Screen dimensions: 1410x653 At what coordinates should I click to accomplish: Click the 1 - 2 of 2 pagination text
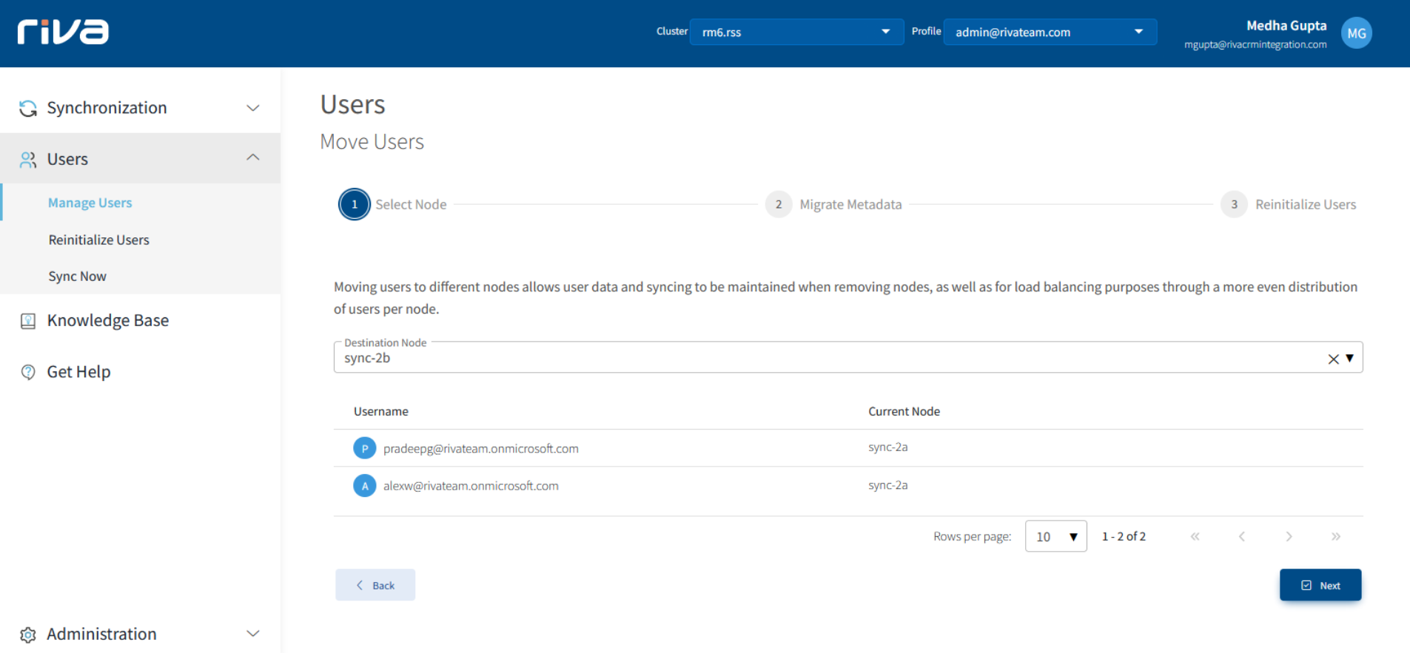[1124, 536]
